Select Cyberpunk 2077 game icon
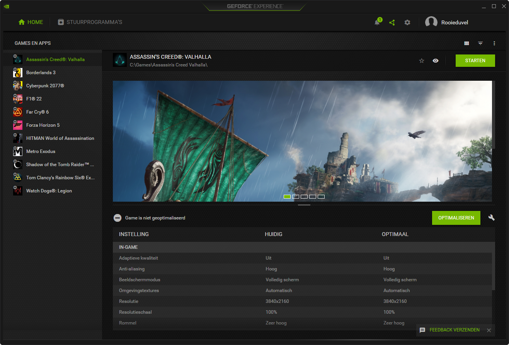Viewport: 509px width, 345px height. pyautogui.click(x=18, y=86)
